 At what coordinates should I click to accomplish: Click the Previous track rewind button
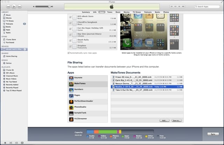point(8,6)
